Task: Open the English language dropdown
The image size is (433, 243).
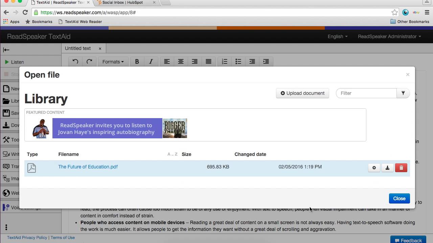Action: 338,36
